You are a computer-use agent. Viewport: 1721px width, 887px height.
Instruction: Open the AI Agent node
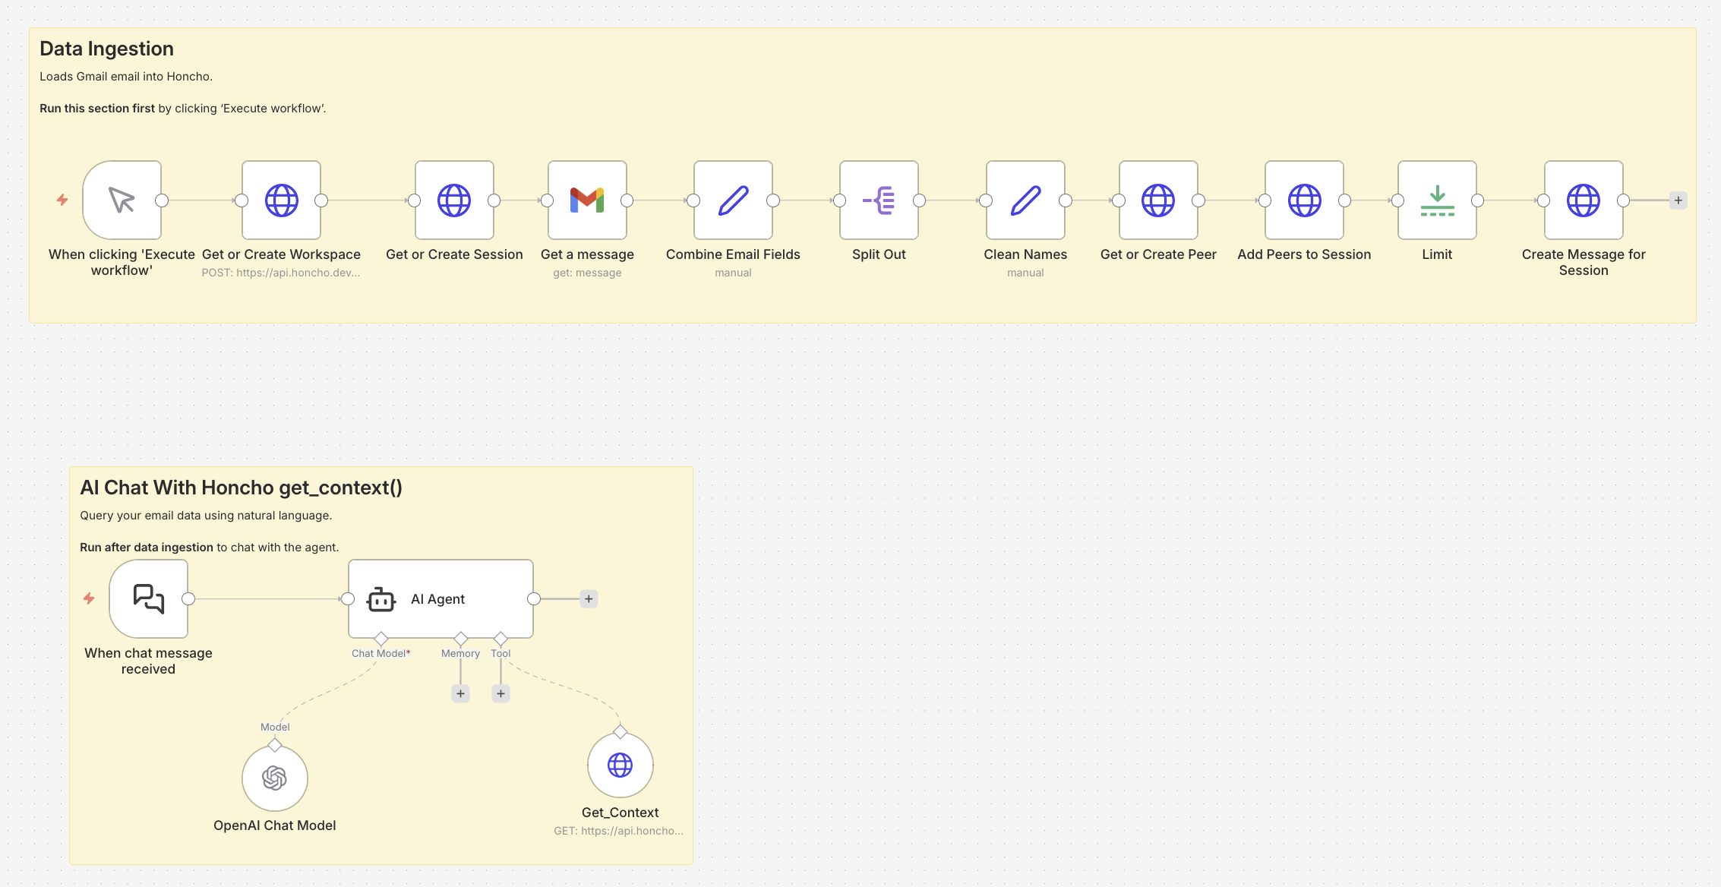pyautogui.click(x=440, y=598)
